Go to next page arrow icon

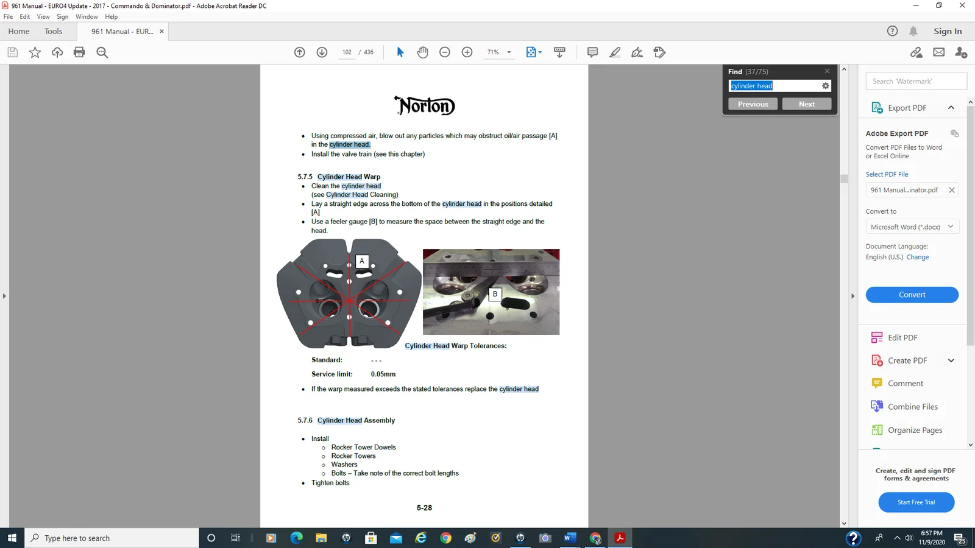[x=322, y=52]
